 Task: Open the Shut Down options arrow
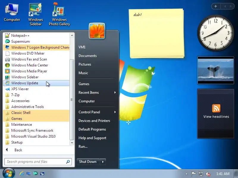click(x=103, y=162)
